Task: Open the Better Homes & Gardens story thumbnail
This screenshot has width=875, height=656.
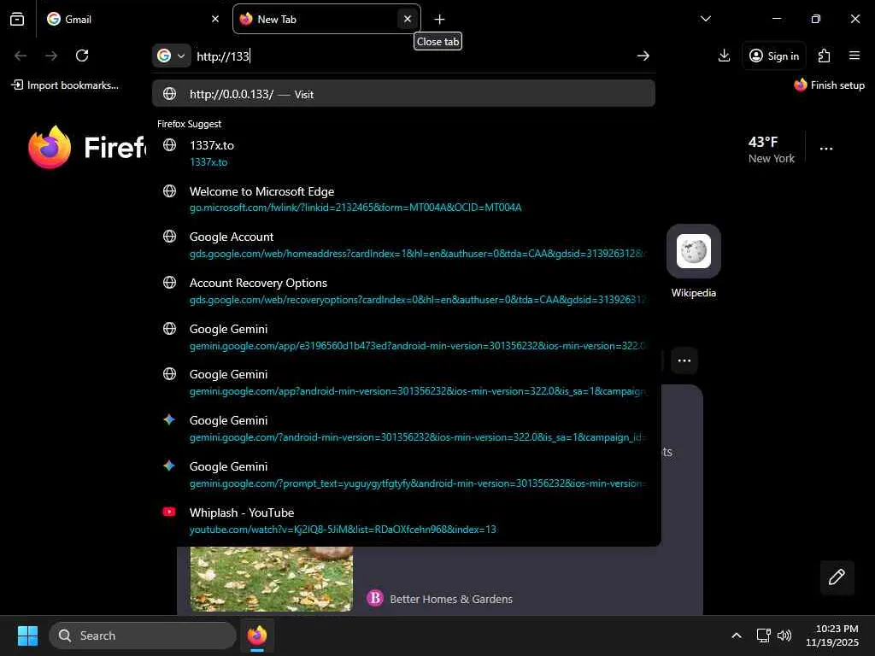Action: point(271,579)
